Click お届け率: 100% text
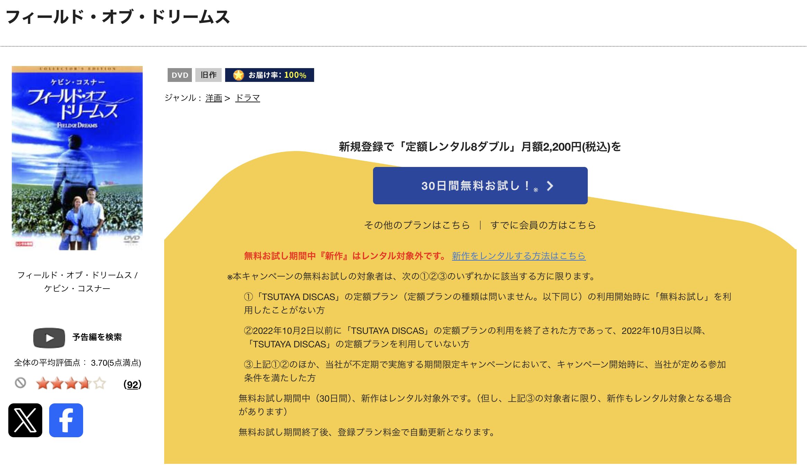Viewport: 807px width, 468px height. pos(277,75)
